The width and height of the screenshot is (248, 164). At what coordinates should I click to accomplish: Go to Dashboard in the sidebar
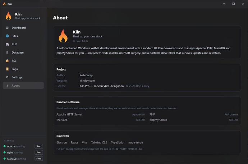pyautogui.click(x=23, y=28)
